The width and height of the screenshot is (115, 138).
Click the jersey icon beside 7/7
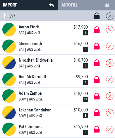pyautogui.click(x=5, y=16)
